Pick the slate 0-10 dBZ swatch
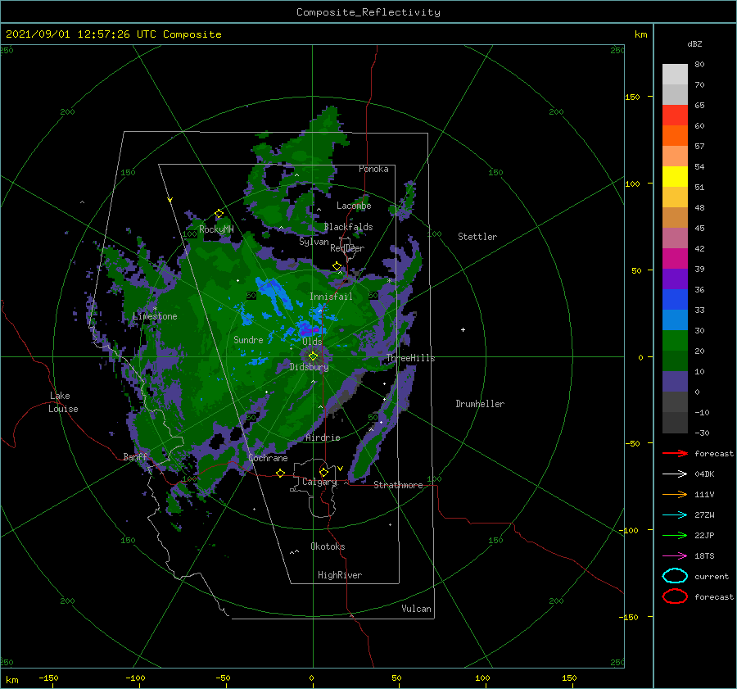737x689 pixels. 675,382
